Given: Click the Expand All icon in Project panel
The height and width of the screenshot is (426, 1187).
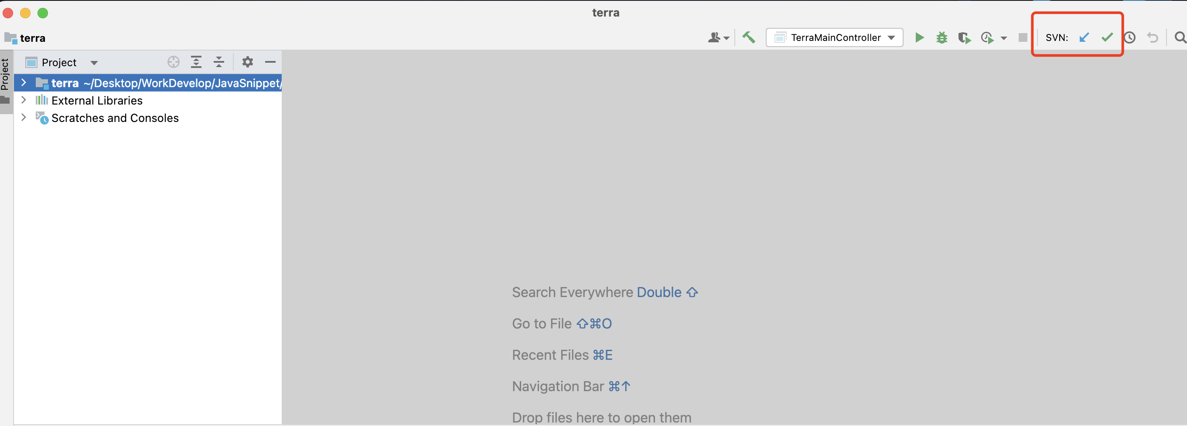Looking at the screenshot, I should (x=196, y=62).
